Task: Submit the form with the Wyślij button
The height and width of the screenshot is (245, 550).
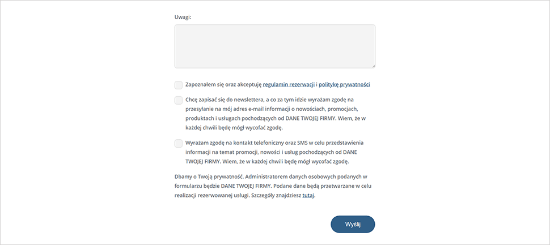Action: click(353, 224)
